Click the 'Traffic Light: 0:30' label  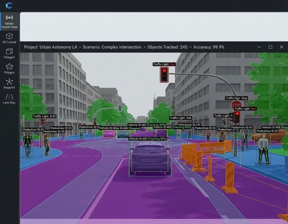(x=44, y=116)
